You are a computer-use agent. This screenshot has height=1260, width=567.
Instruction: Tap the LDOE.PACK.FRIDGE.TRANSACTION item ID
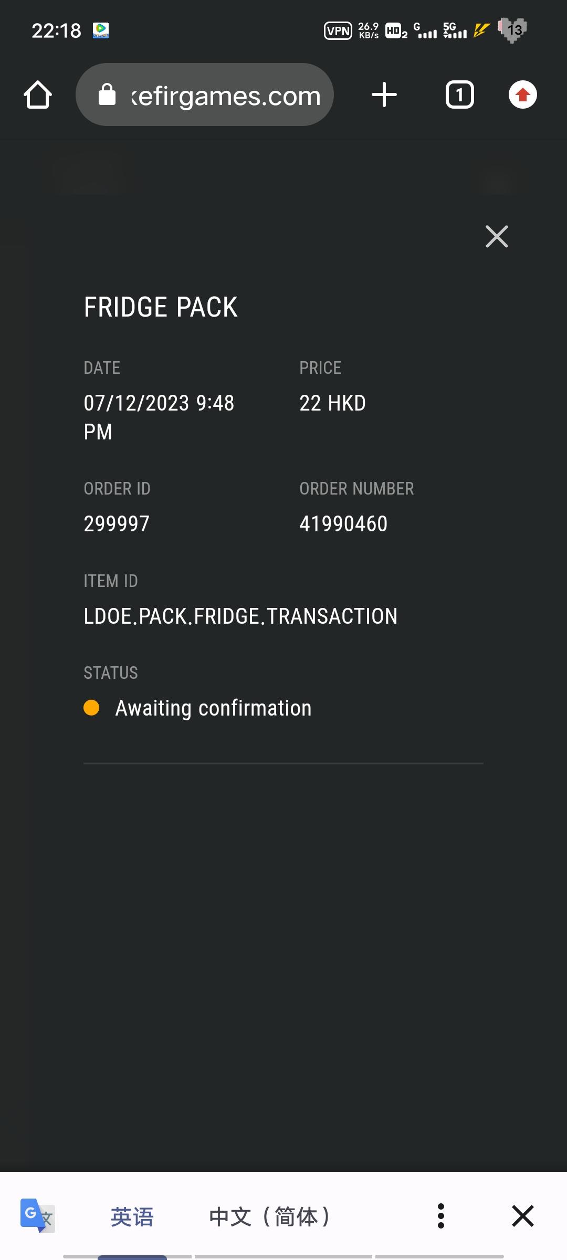click(x=240, y=616)
